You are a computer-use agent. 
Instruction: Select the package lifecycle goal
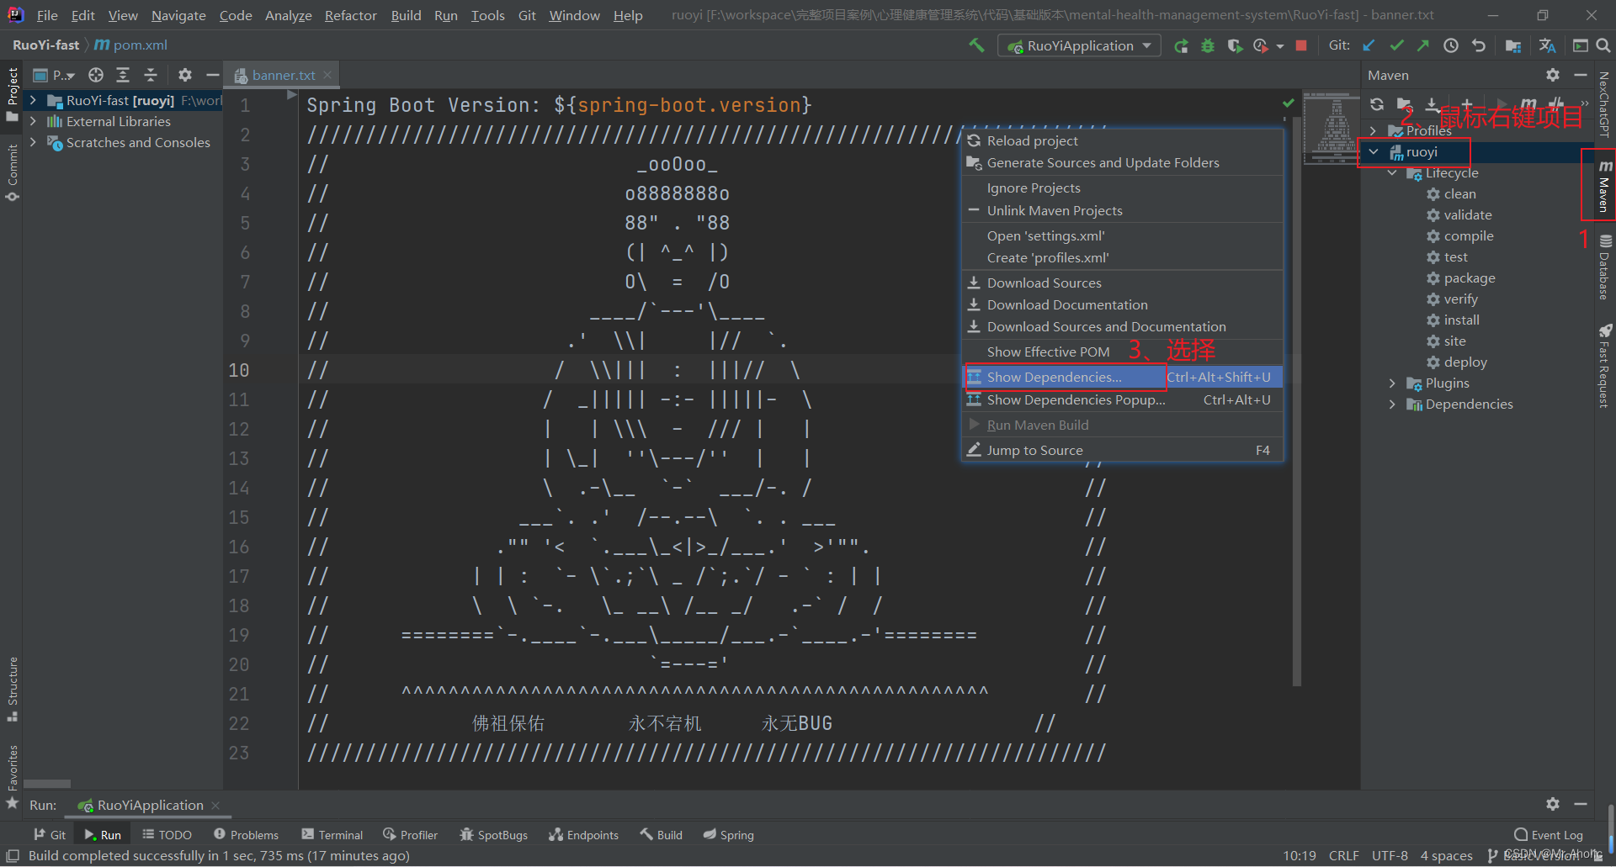(1470, 278)
